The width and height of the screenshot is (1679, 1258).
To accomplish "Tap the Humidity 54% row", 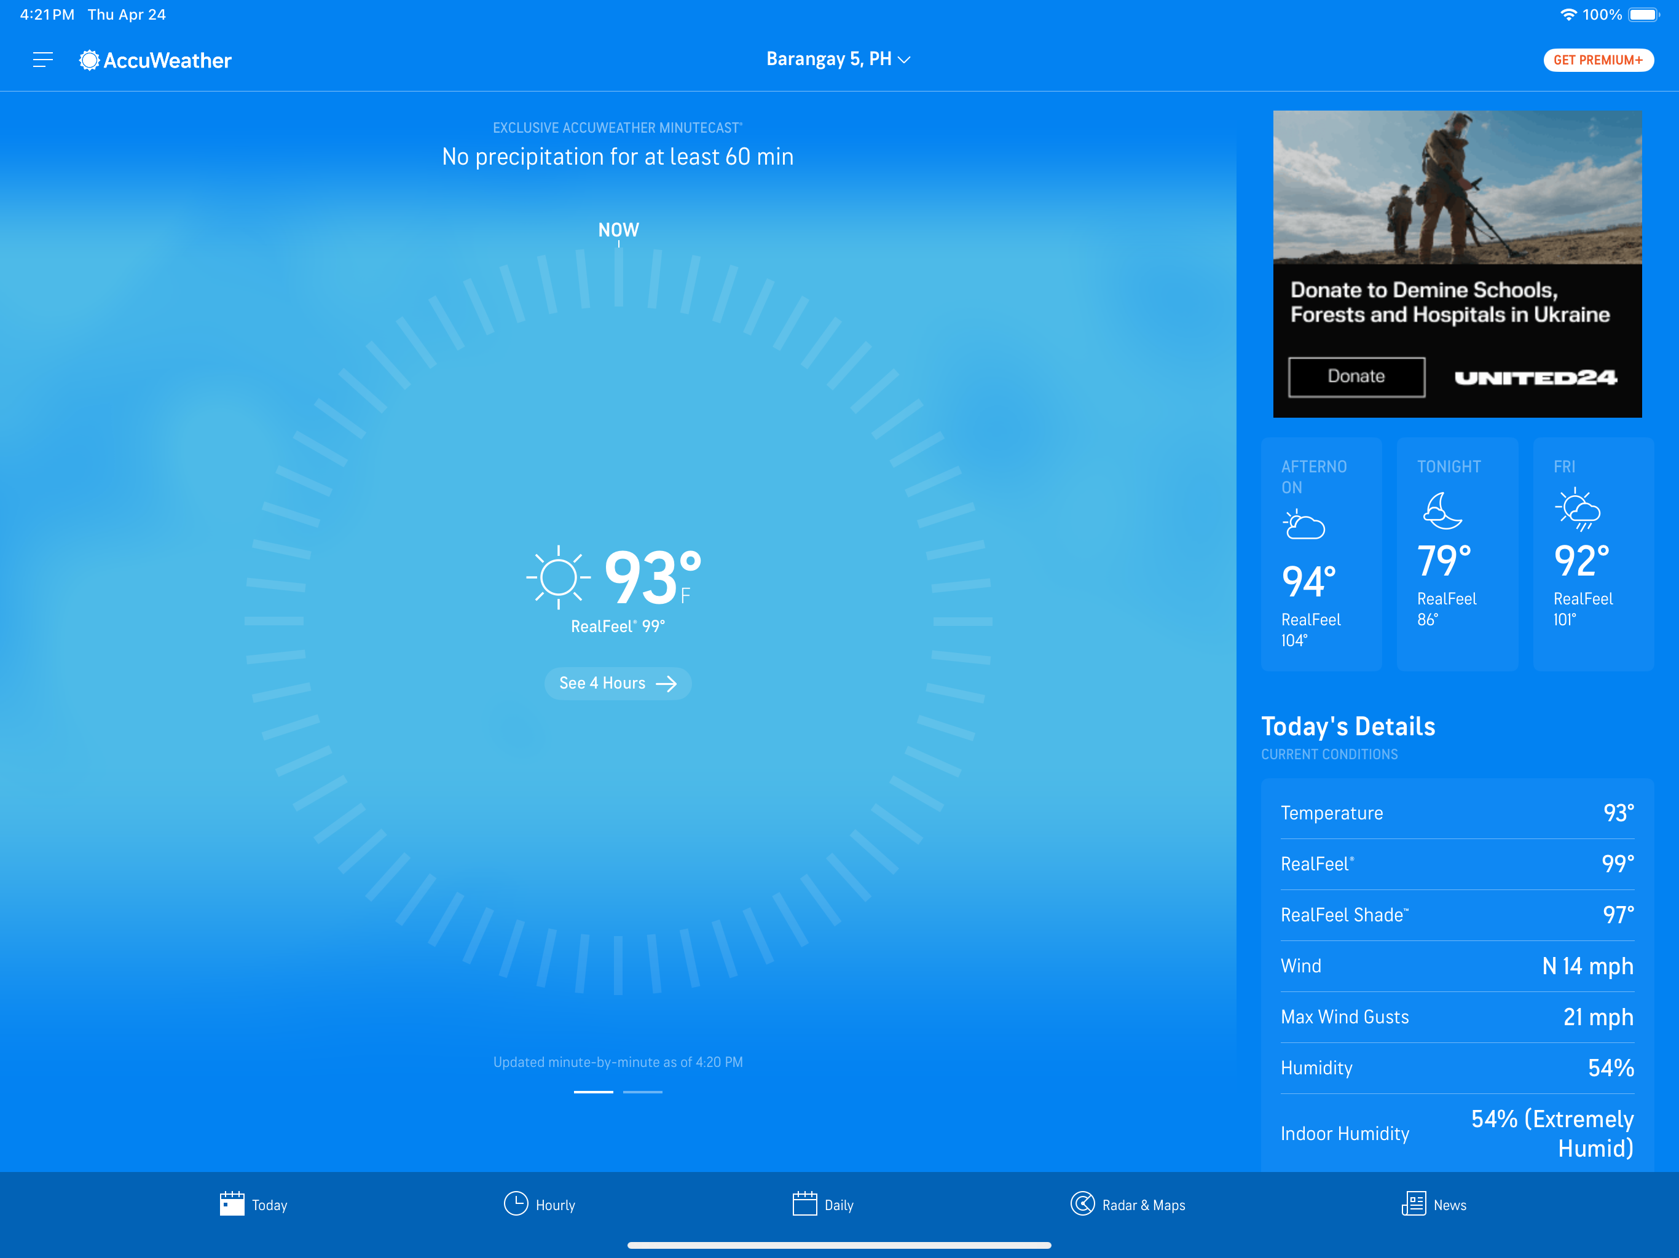I will 1457,1068.
